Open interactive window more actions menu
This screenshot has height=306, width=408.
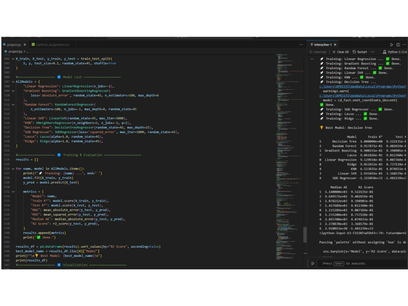click(x=404, y=45)
